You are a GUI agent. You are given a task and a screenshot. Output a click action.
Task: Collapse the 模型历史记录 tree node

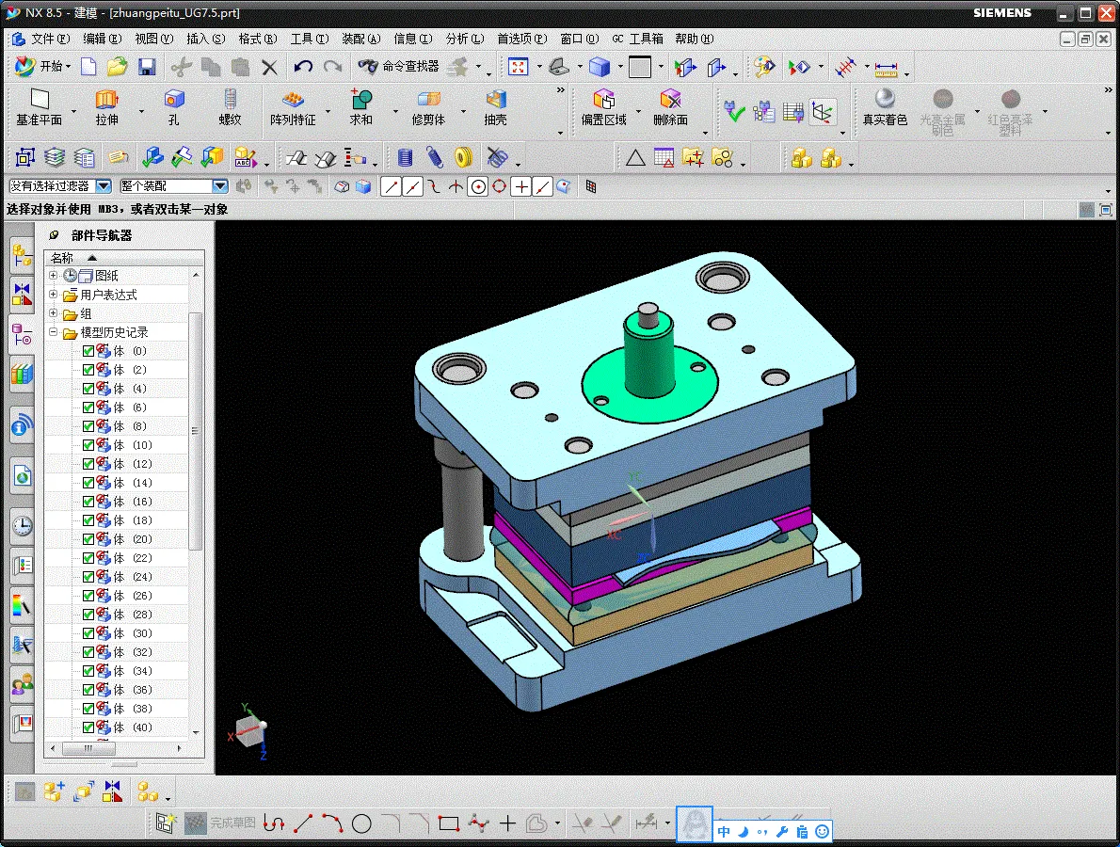point(53,332)
